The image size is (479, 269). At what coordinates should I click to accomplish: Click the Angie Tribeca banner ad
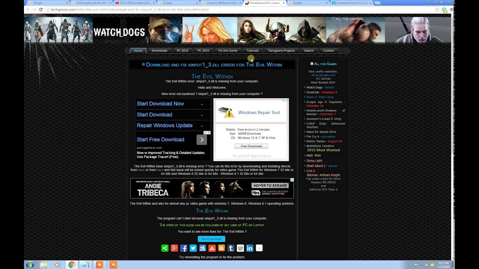coord(212,188)
